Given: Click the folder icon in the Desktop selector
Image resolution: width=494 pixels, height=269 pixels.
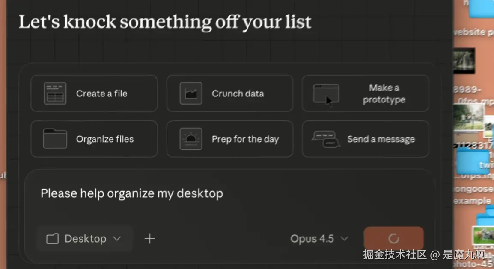Looking at the screenshot, I should coord(52,239).
